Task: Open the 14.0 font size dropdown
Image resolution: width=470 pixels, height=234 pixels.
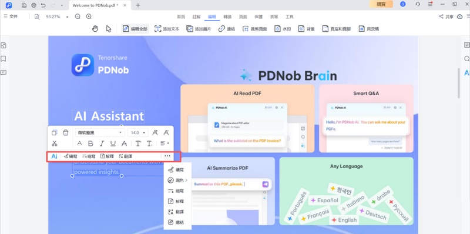Action: click(x=138, y=133)
